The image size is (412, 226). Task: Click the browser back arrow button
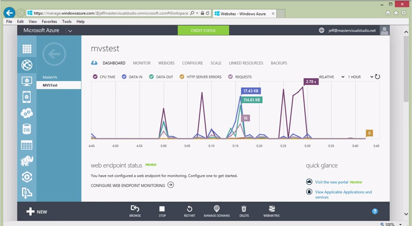[10, 13]
